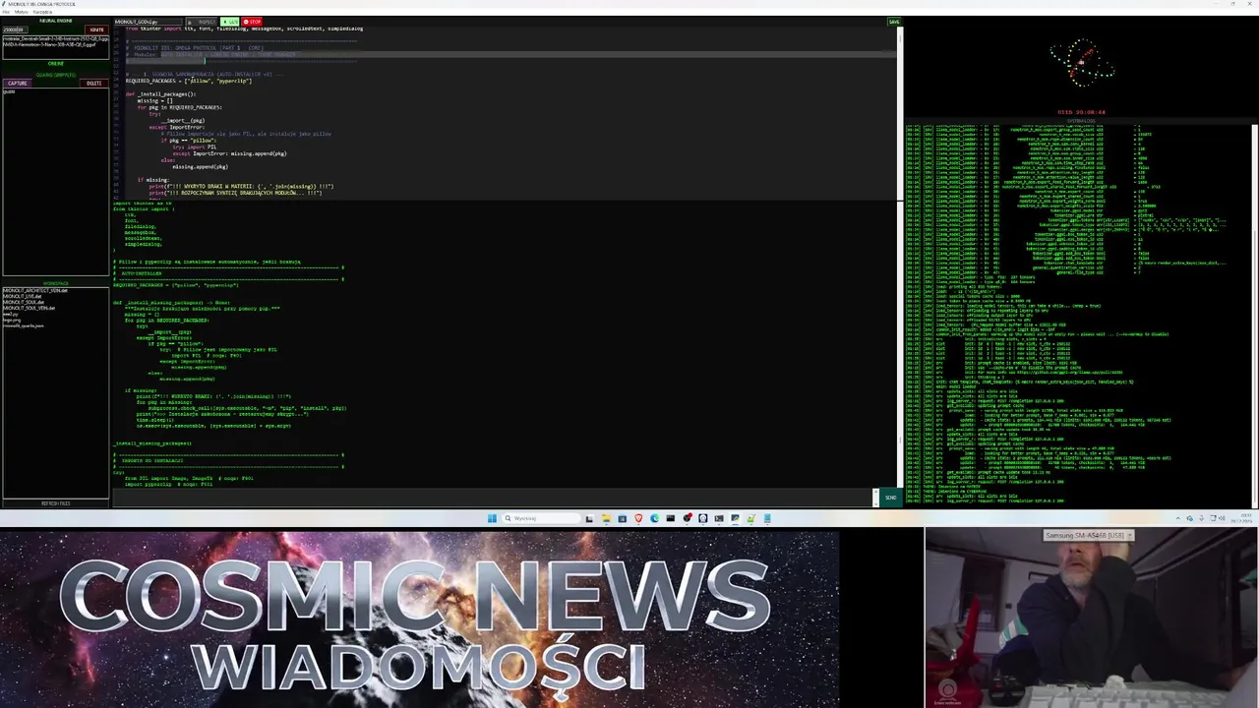Click the SAVE button above the editor

(x=894, y=22)
